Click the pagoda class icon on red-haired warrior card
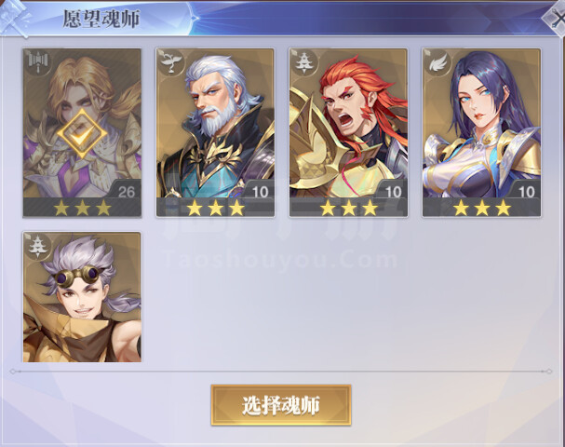This screenshot has width=565, height=447. point(304,63)
